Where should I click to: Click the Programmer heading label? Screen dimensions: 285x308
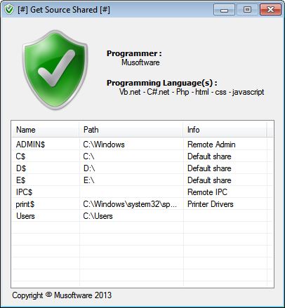tap(134, 53)
